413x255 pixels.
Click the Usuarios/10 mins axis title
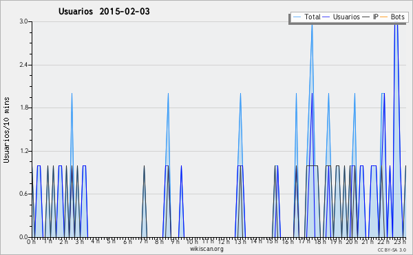[6, 130]
